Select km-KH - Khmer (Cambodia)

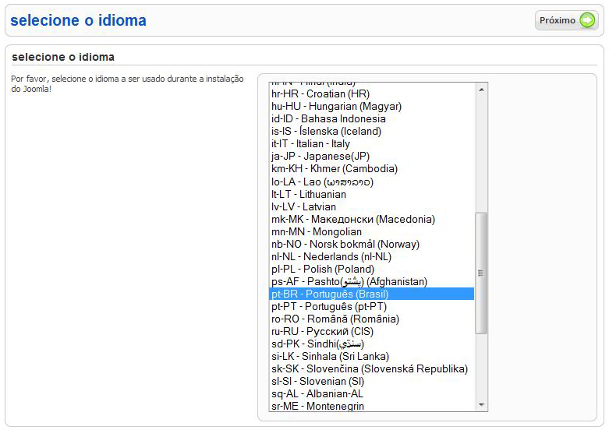371,169
